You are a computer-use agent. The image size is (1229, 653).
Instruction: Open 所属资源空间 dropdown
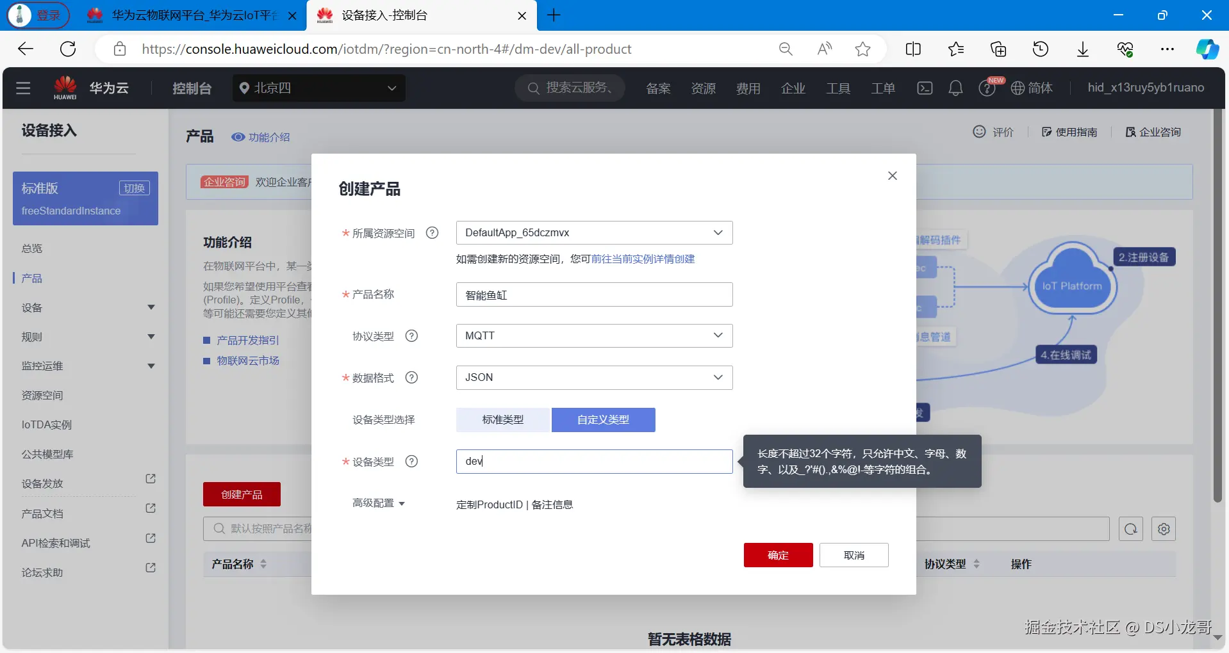[594, 233]
